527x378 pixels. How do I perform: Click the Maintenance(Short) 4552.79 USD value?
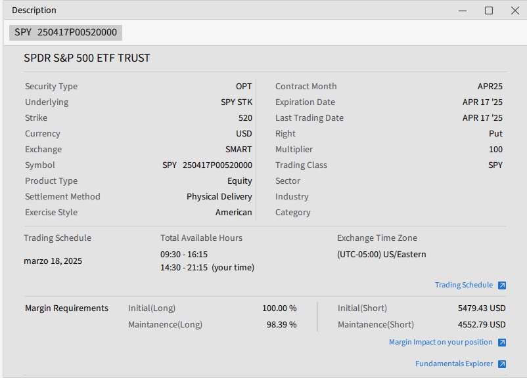(482, 325)
